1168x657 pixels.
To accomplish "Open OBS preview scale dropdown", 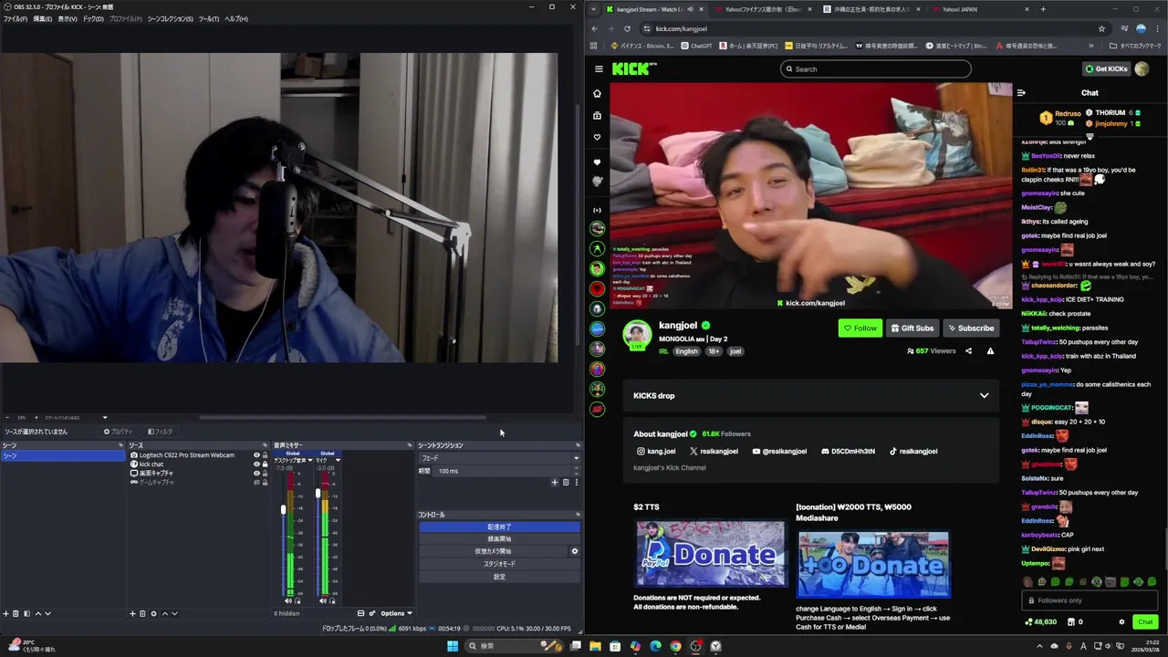I will (x=104, y=418).
